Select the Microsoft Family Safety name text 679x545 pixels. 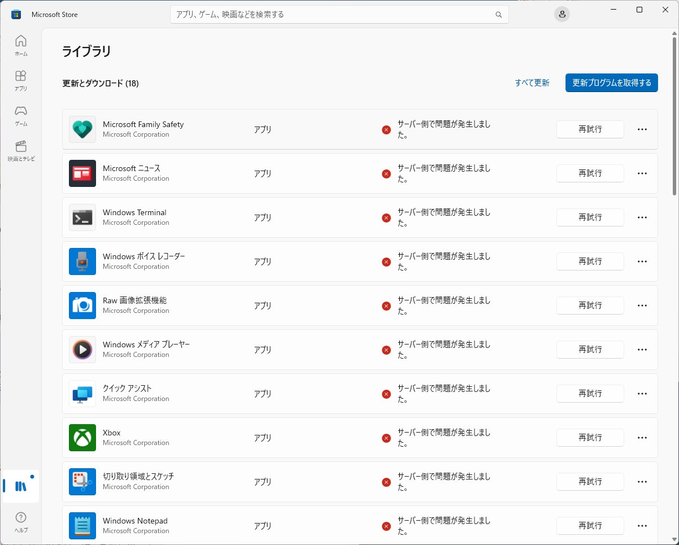143,124
